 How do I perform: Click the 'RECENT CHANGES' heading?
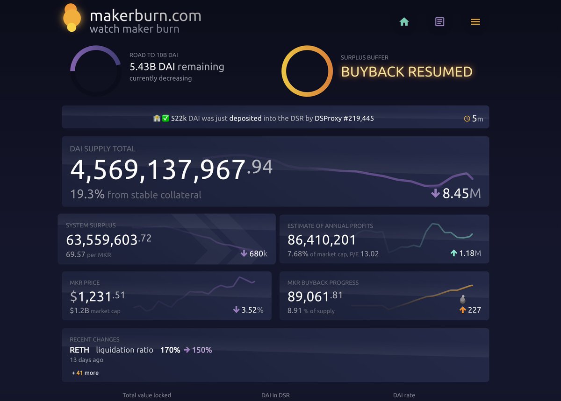click(x=94, y=339)
